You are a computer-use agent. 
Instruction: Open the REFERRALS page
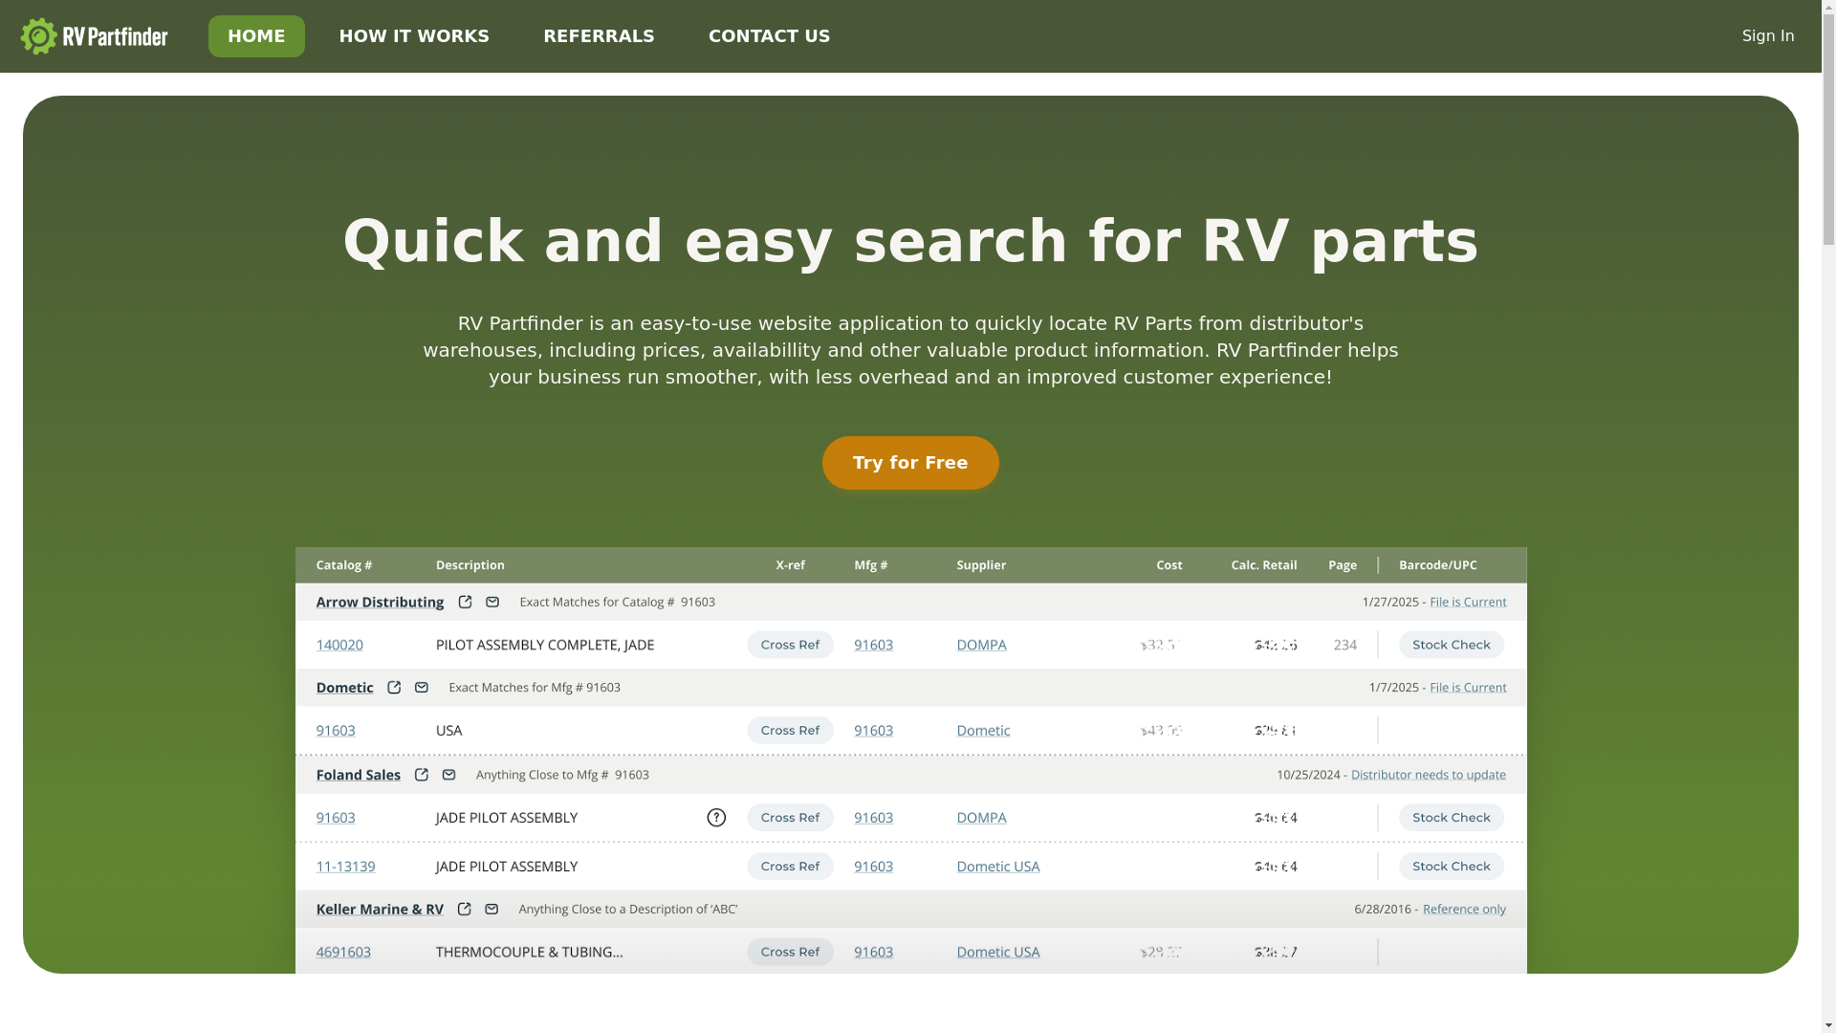tap(599, 36)
